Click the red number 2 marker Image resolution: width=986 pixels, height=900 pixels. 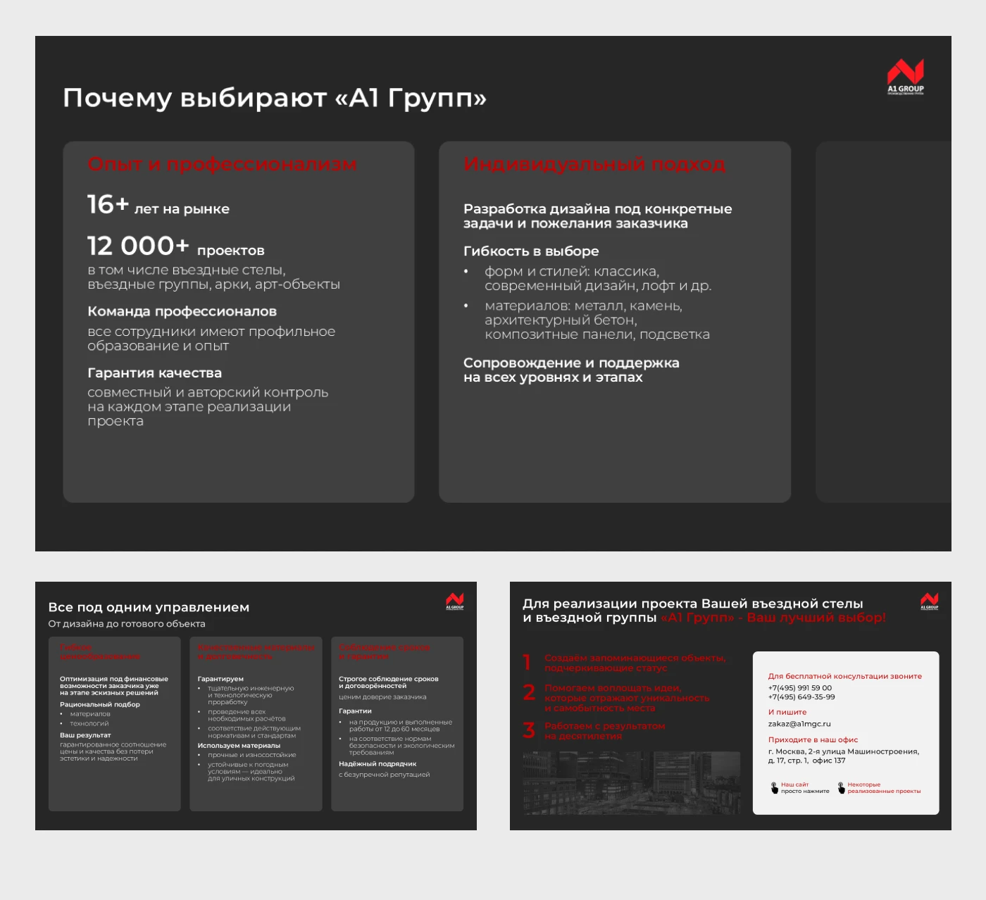click(x=529, y=693)
